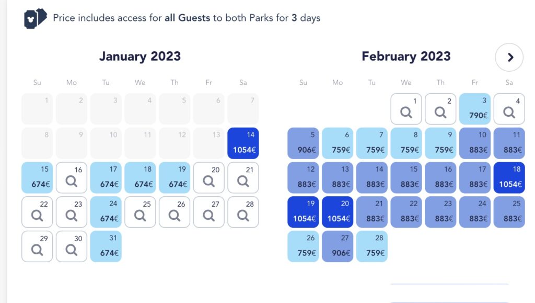Look up price for February 2
The image size is (535, 303).
[x=440, y=109]
